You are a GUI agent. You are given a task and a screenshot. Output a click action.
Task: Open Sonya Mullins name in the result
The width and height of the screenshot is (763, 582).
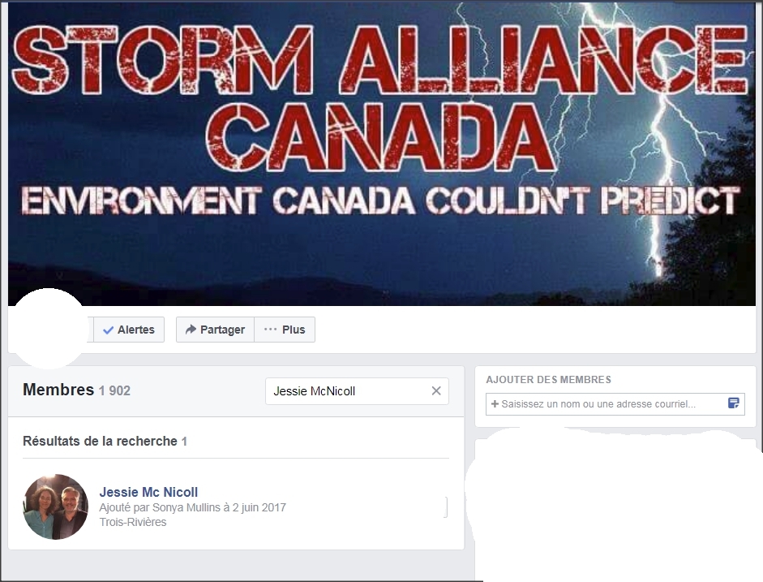[x=186, y=507]
